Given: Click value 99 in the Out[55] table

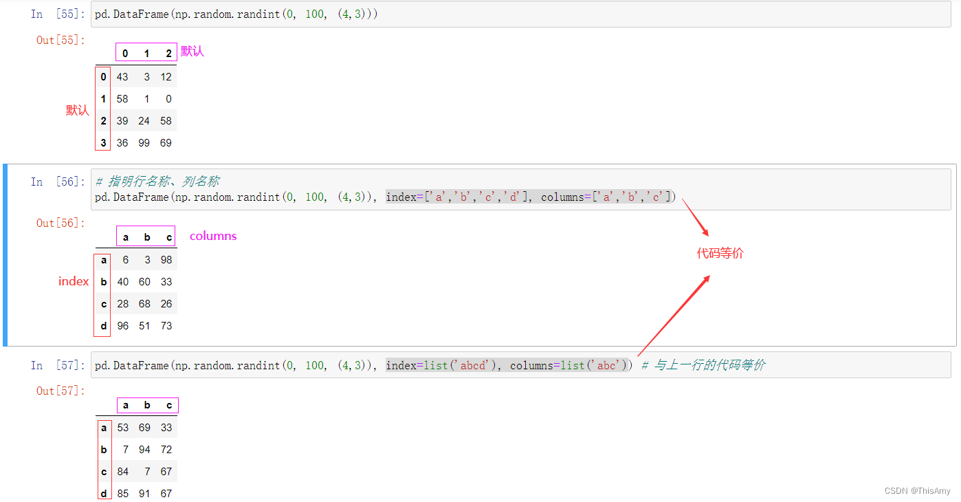Looking at the screenshot, I should pos(144,143).
